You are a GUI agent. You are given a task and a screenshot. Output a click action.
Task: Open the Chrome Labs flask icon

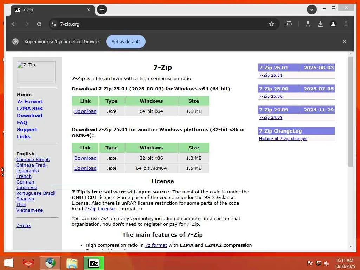click(308, 24)
